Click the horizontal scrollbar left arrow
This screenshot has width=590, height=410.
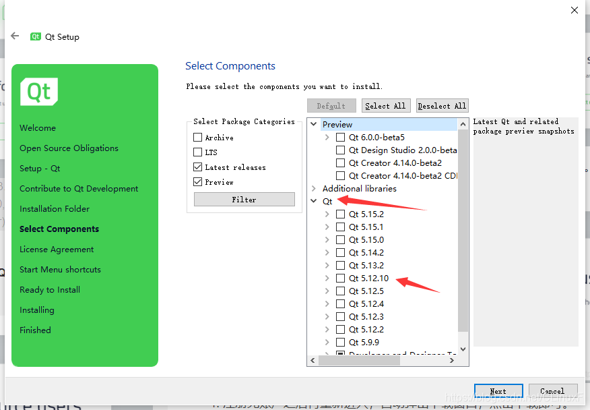click(313, 360)
